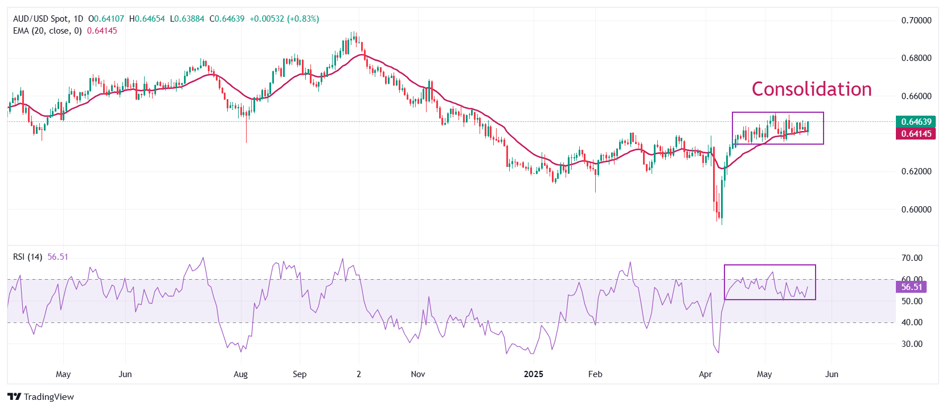Click the open value O0.64107
The width and height of the screenshot is (946, 409).
pyautogui.click(x=106, y=19)
